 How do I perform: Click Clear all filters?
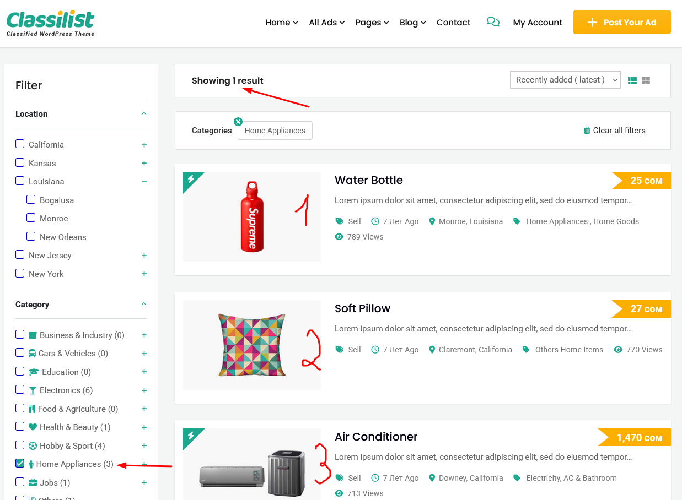pos(614,131)
